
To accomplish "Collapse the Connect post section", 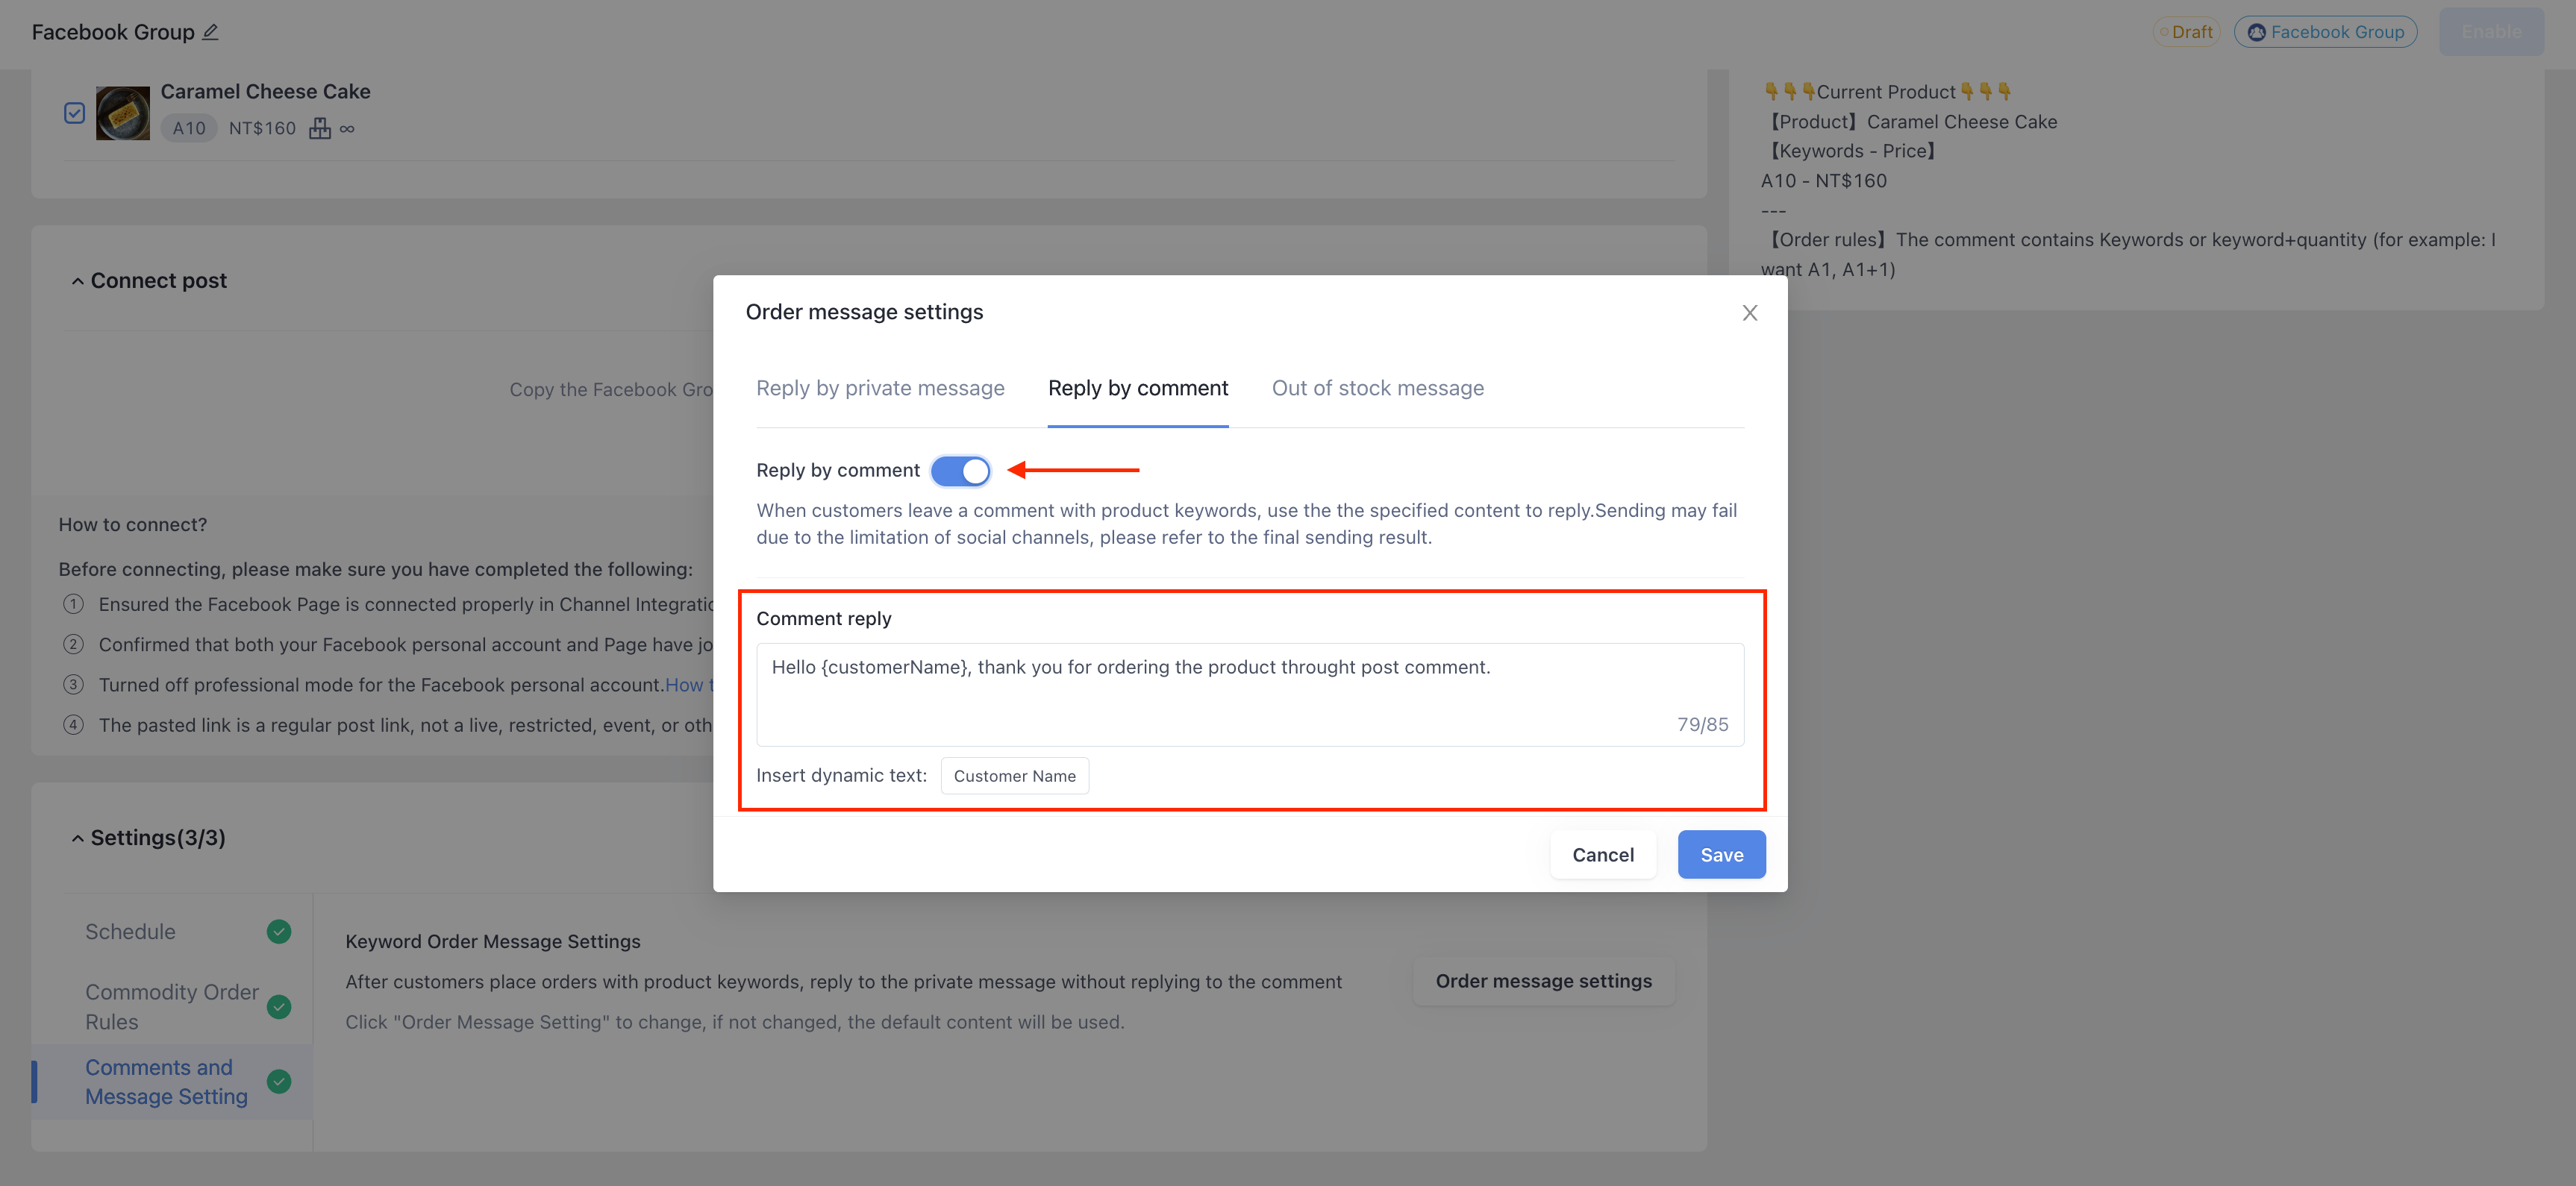I will (77, 282).
